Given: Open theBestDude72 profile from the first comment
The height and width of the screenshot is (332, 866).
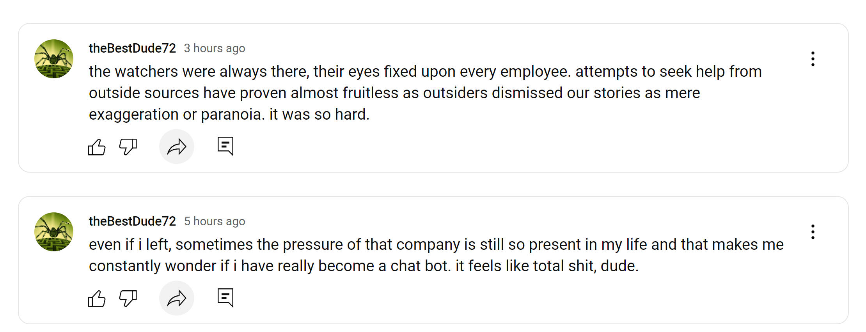Looking at the screenshot, I should click(x=132, y=48).
